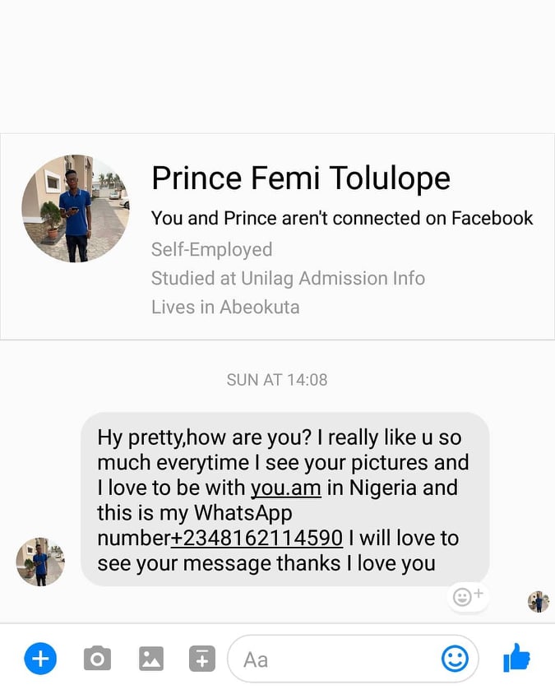Click the Aa message input field

(353, 659)
